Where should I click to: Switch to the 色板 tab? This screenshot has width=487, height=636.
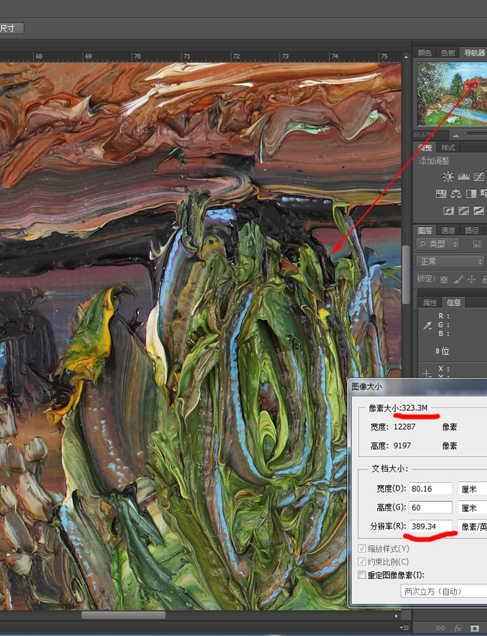pyautogui.click(x=448, y=53)
